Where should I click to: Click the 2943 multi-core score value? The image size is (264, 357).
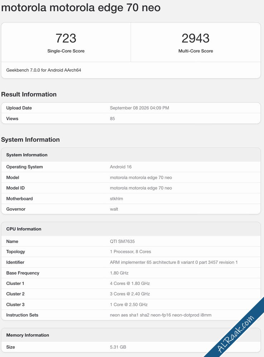pos(196,38)
